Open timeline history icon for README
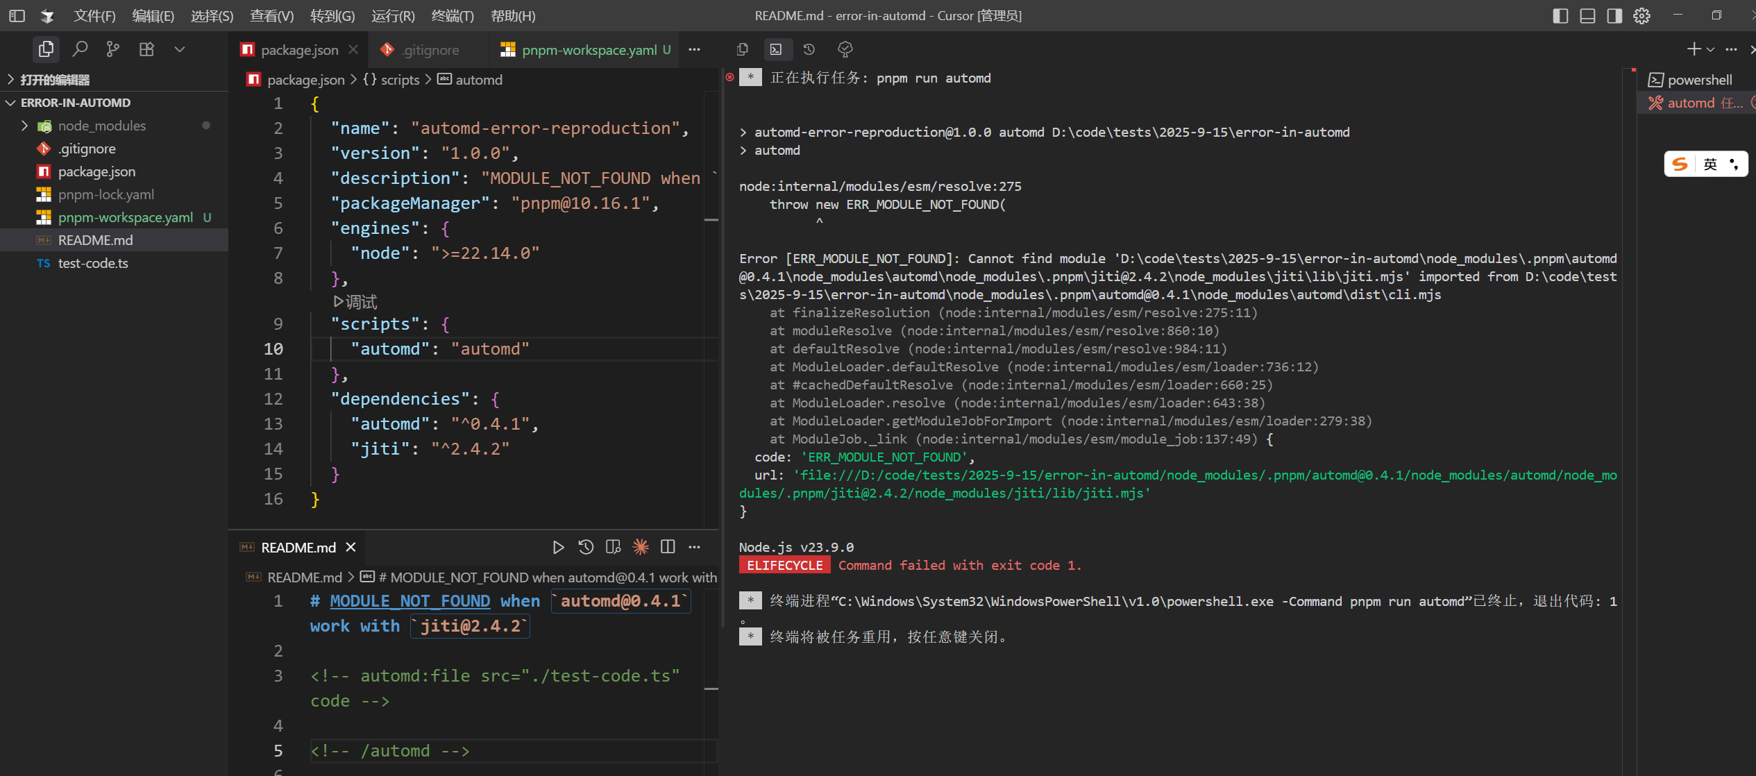Viewport: 1756px width, 776px height. [586, 547]
